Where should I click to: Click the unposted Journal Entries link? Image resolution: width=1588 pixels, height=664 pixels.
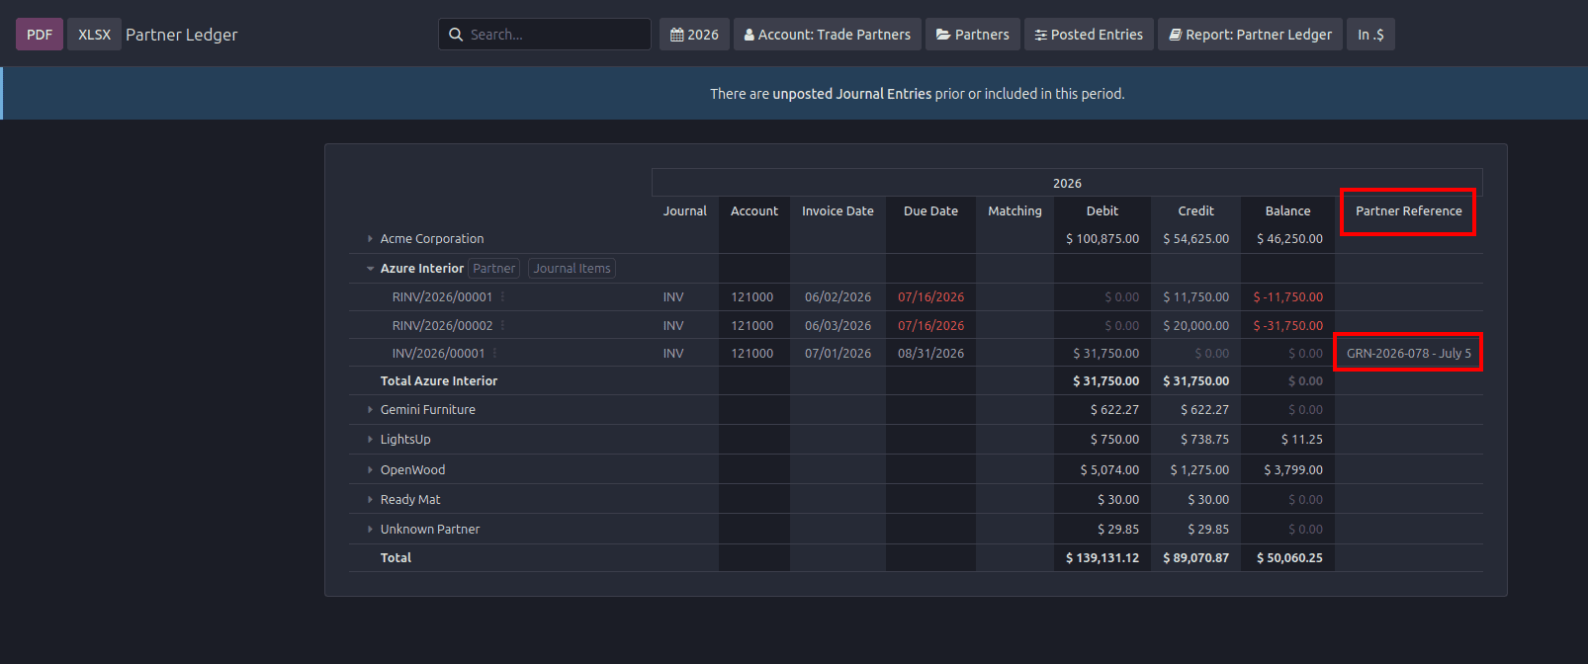pyautogui.click(x=852, y=94)
